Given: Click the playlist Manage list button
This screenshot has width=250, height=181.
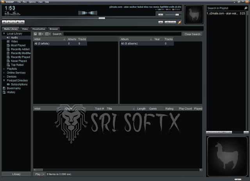Looking at the screenshot, I should pyautogui.click(x=229, y=132).
